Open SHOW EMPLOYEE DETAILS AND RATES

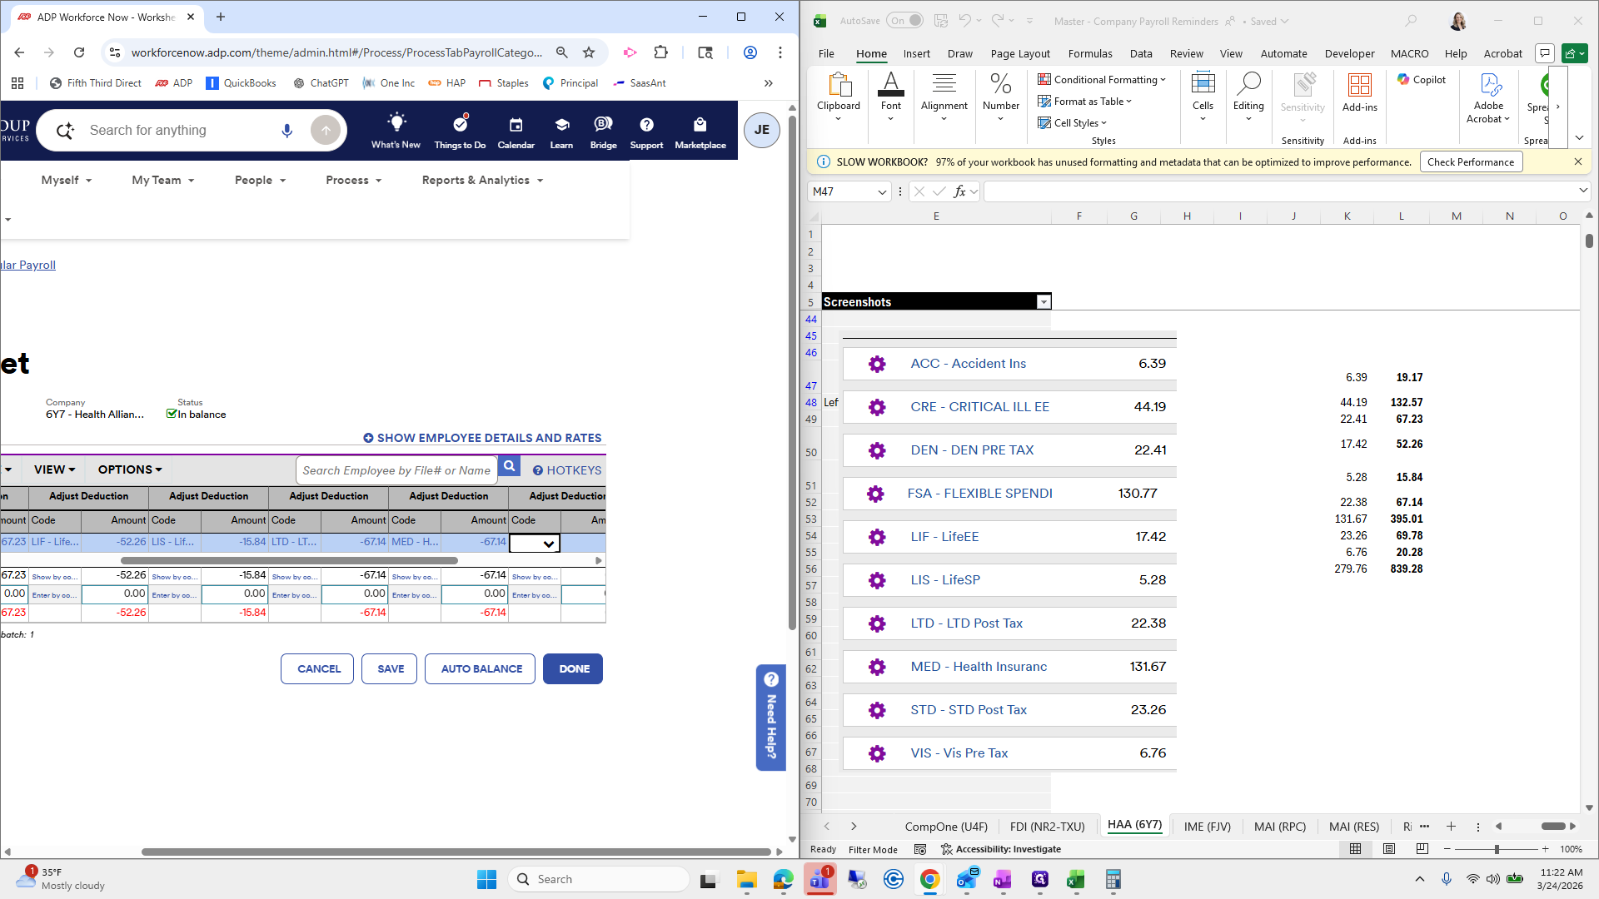(483, 437)
